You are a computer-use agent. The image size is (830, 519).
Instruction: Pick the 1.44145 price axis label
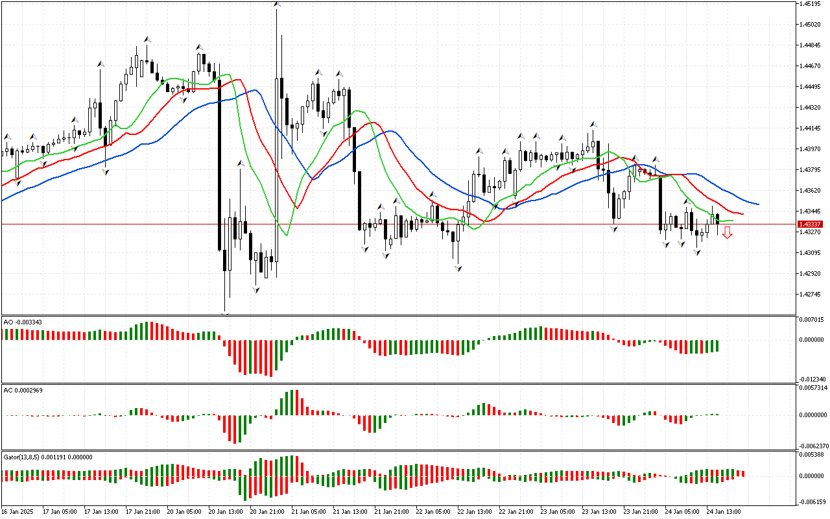[811, 128]
